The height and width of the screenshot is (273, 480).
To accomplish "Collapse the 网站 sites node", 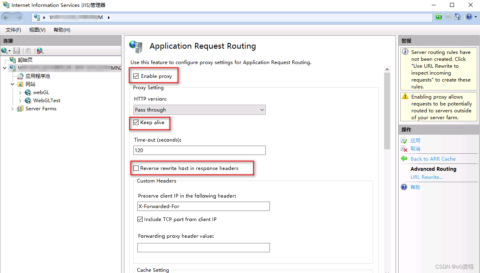I will (12, 84).
